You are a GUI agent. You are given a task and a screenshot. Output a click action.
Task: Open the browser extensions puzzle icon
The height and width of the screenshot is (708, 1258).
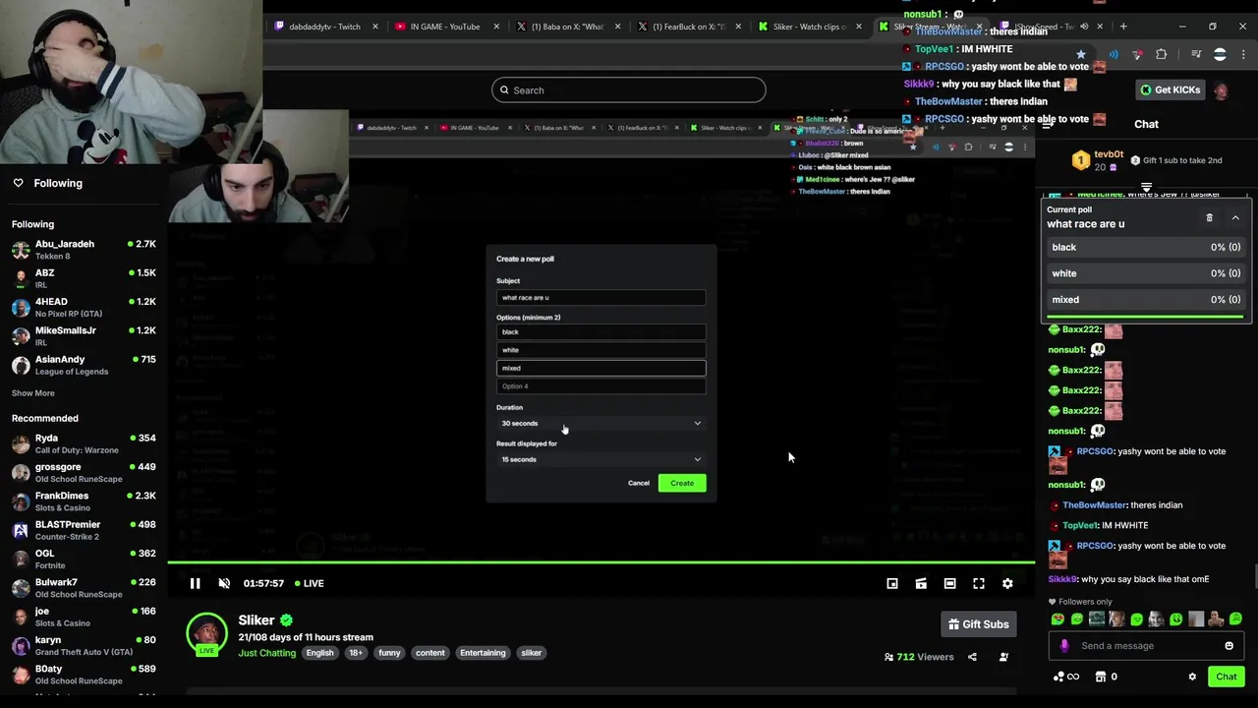[1162, 54]
